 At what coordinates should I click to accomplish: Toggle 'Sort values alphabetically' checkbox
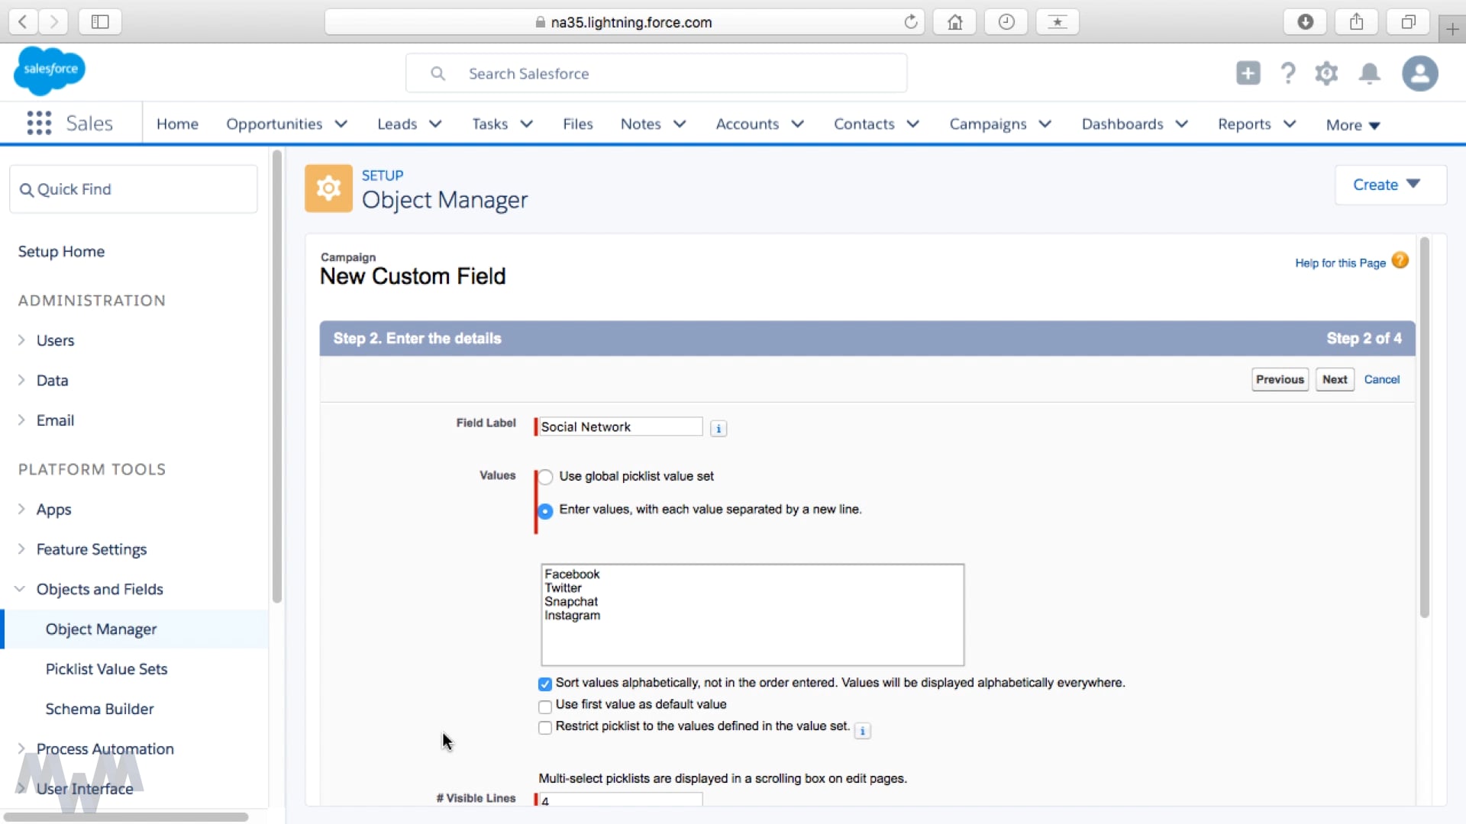544,683
